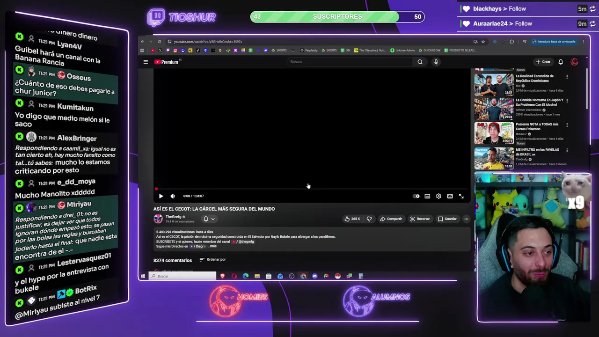599x337 pixels.
Task: Open La Realidad Escondida de República Dominicana thumbnail
Action: click(494, 84)
